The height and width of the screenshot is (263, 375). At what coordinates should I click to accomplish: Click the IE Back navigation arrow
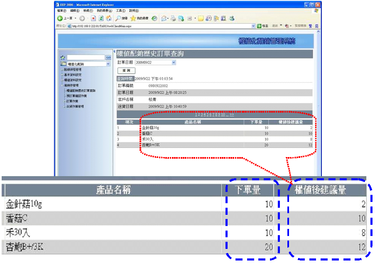click(60, 18)
